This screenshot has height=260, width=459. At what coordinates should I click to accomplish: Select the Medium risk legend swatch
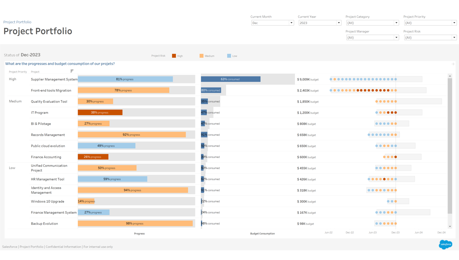point(202,56)
